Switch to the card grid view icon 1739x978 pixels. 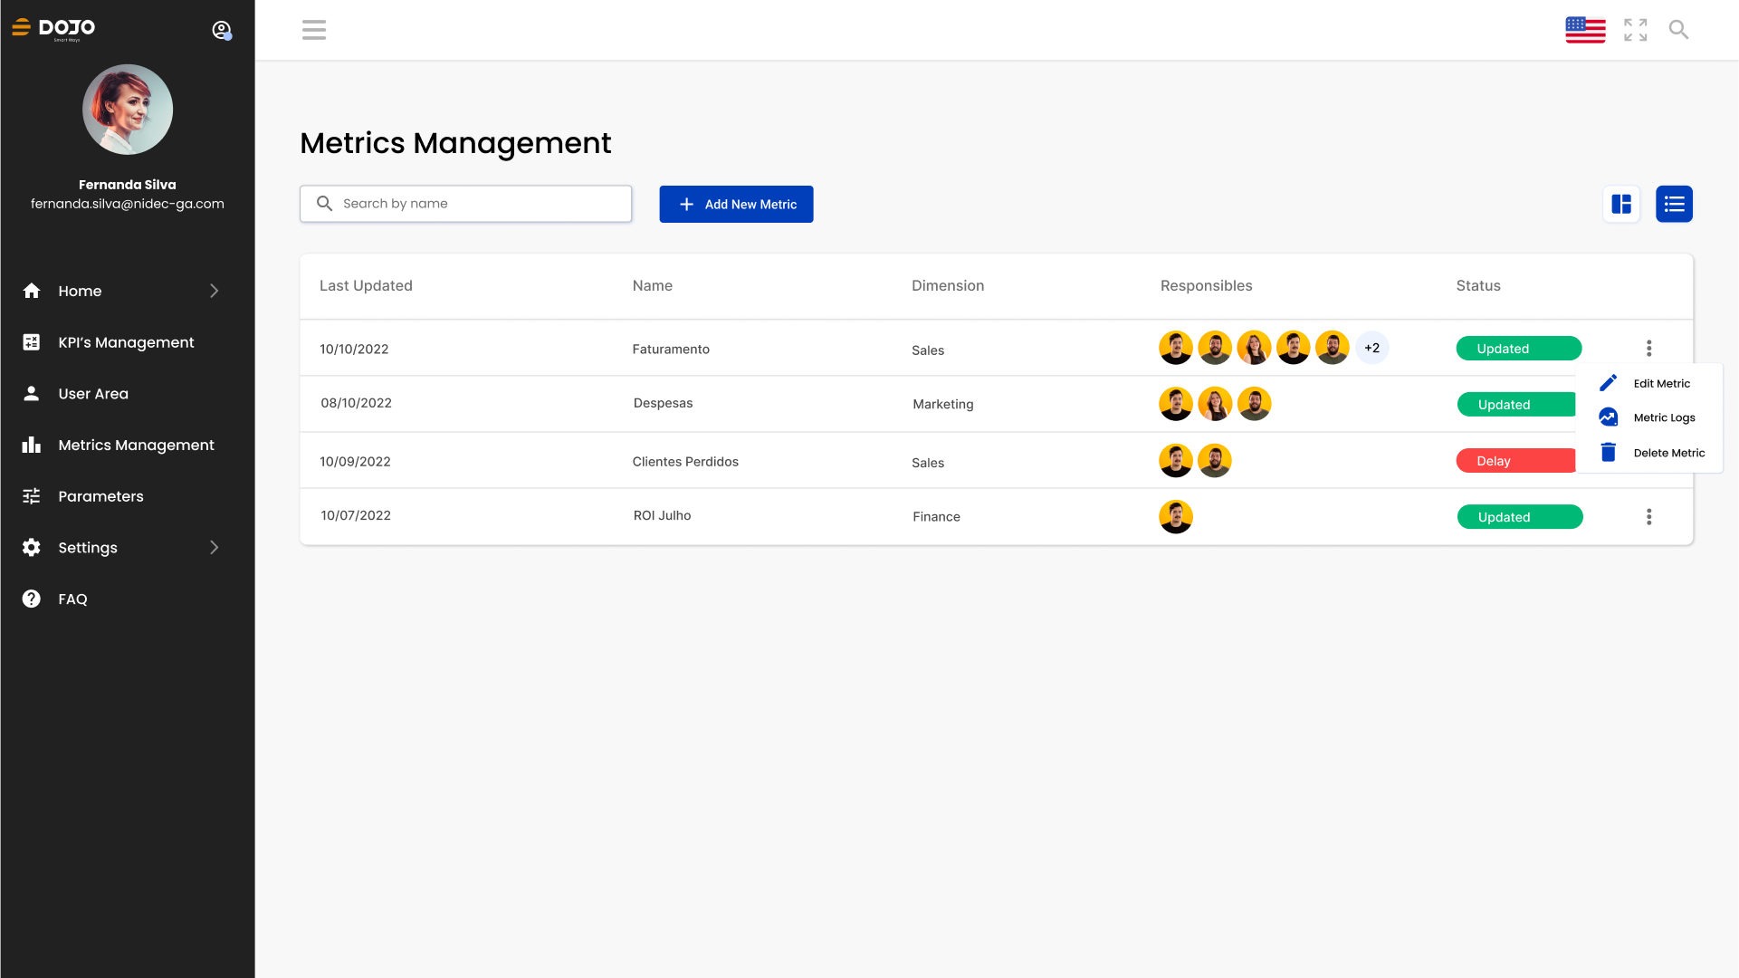[1620, 204]
